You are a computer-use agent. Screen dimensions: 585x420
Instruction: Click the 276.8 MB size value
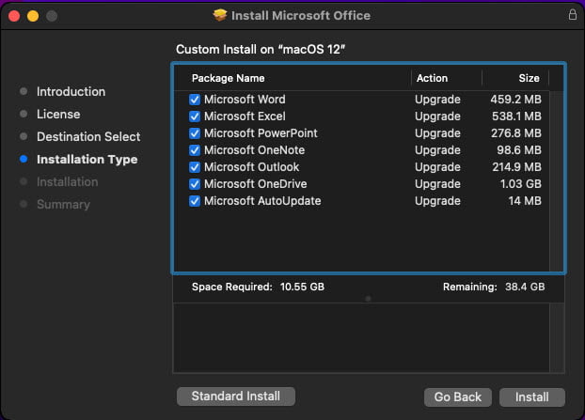(516, 133)
